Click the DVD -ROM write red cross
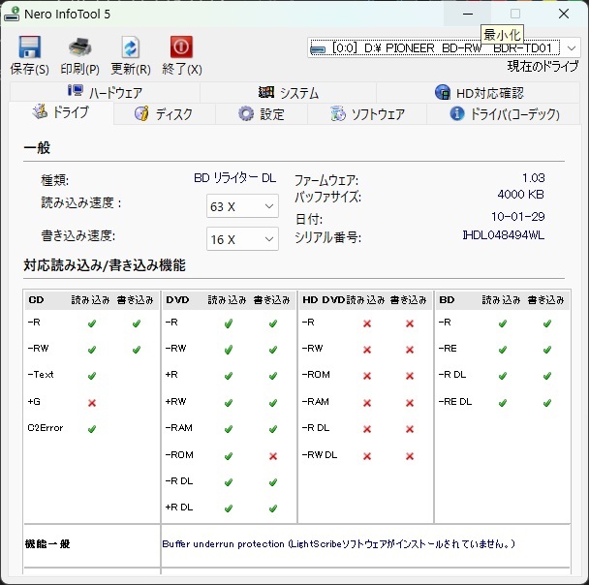The width and height of the screenshot is (589, 585). [x=273, y=456]
